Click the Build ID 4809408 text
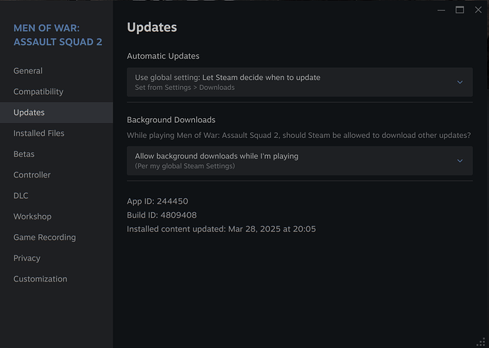This screenshot has height=348, width=489. point(162,215)
